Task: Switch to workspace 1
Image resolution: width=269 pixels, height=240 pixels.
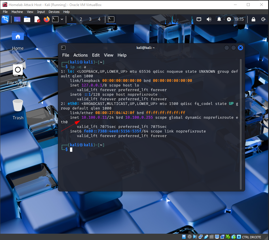Action: 72,19
